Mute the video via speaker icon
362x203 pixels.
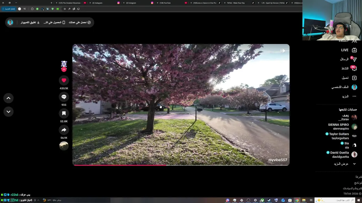pos(283,50)
